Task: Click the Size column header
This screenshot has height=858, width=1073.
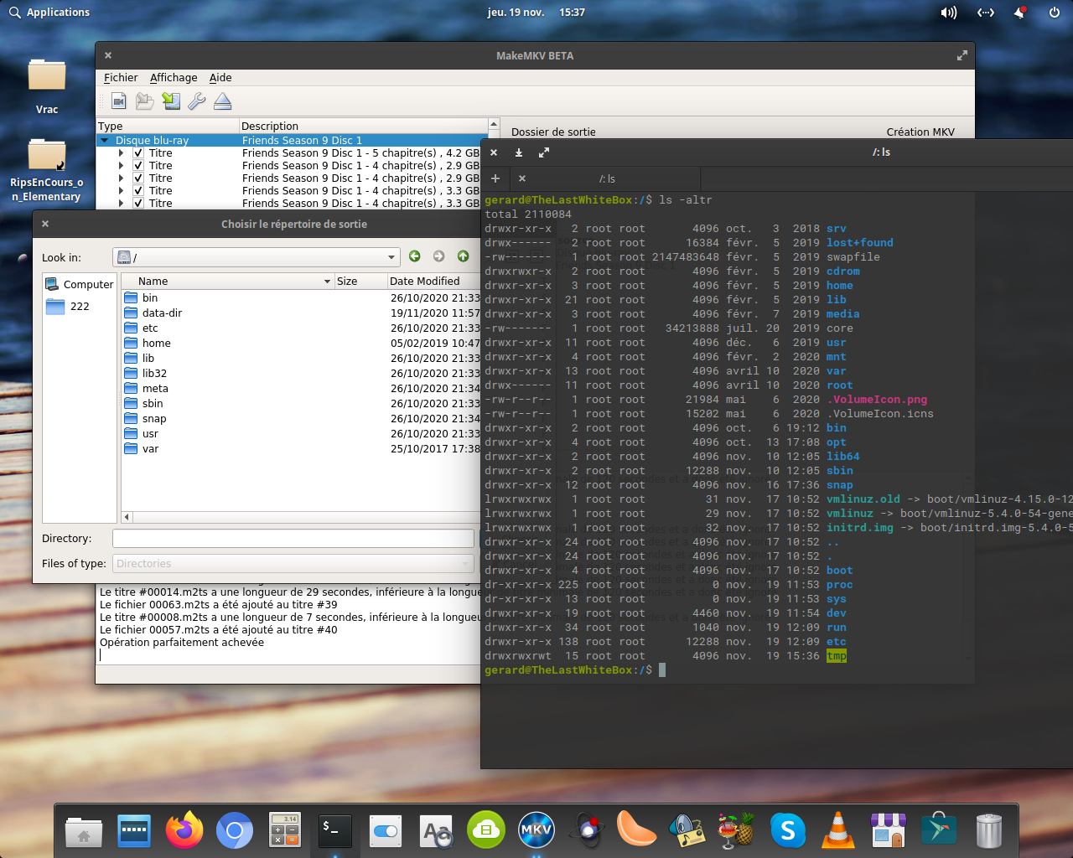Action: [360, 282]
